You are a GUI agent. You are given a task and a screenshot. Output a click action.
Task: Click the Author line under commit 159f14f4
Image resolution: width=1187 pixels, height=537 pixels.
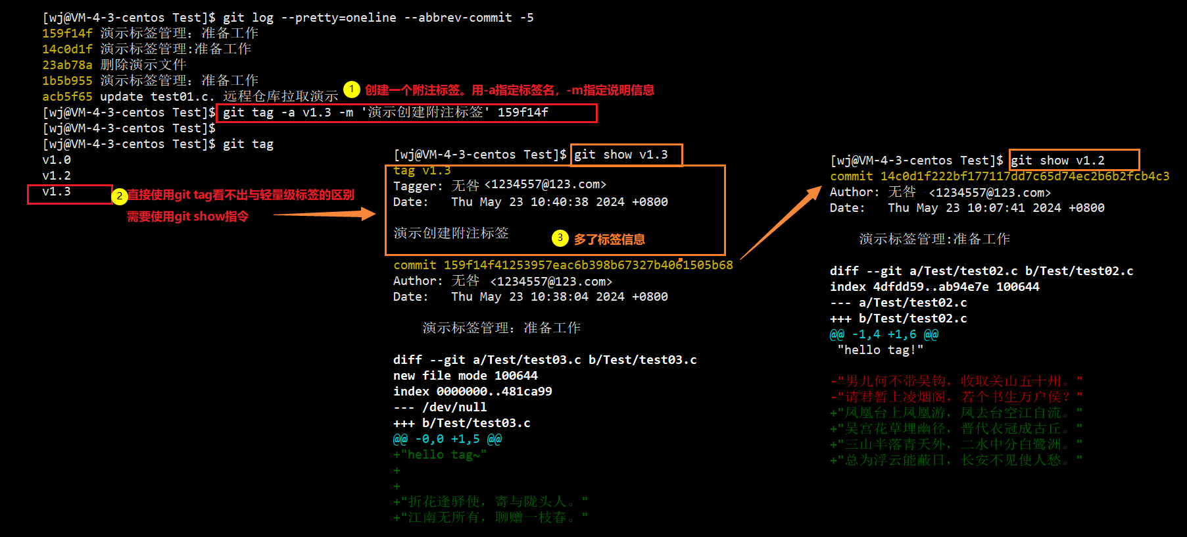(502, 281)
